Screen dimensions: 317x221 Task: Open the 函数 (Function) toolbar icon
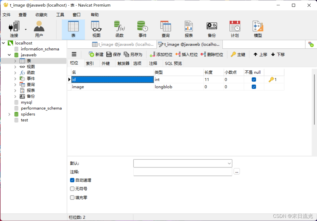coord(119,29)
